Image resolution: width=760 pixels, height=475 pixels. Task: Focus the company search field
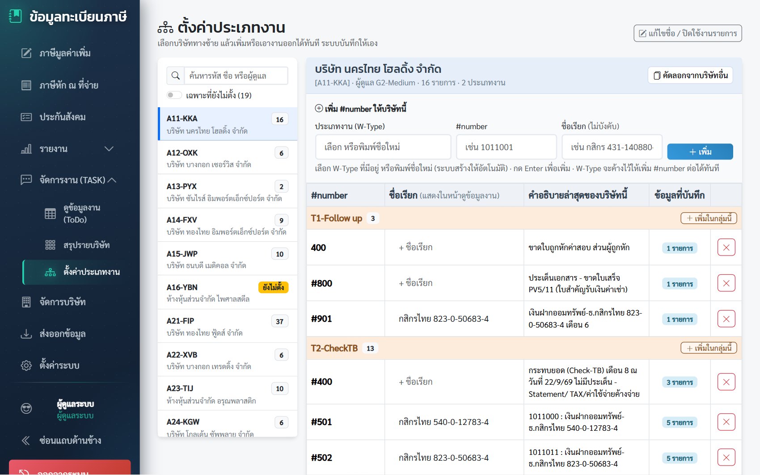(236, 76)
